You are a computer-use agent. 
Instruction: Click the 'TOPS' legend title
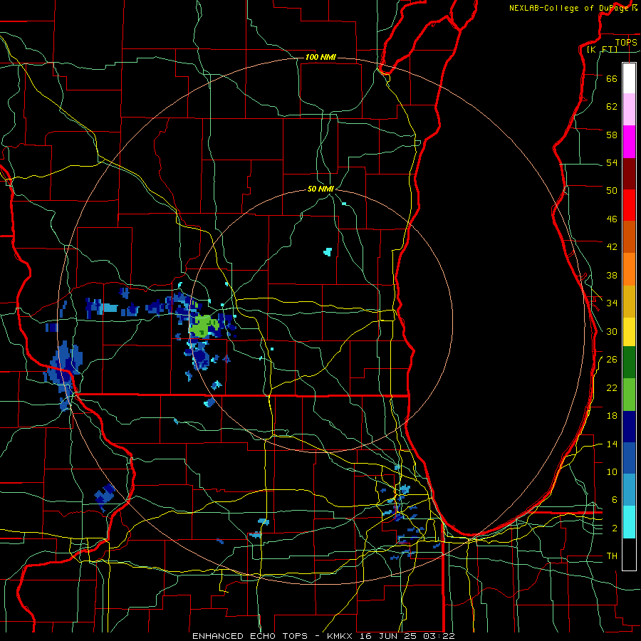[626, 42]
